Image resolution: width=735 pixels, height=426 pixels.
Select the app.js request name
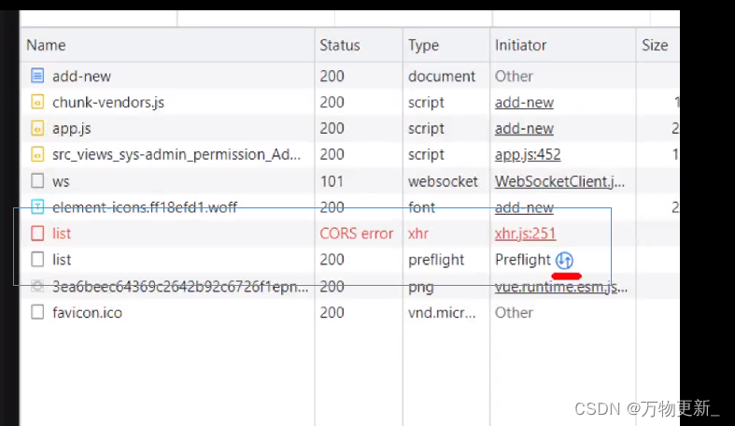coord(72,128)
